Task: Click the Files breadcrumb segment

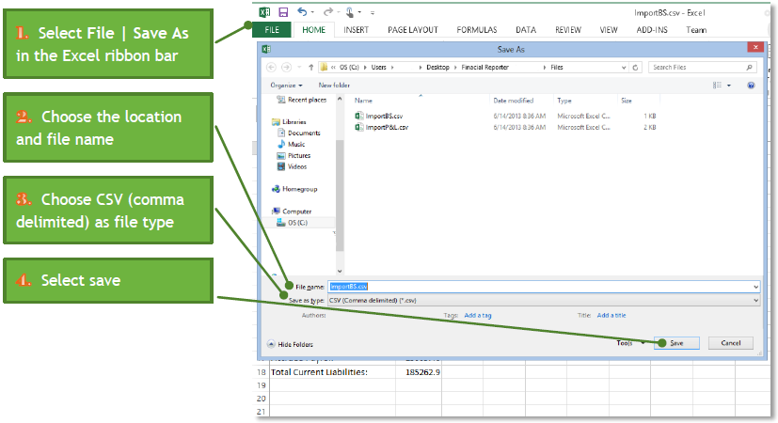Action: pos(557,67)
